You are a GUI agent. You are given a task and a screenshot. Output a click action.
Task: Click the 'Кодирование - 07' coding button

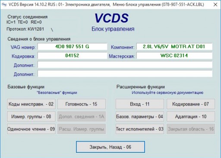tap(191, 104)
